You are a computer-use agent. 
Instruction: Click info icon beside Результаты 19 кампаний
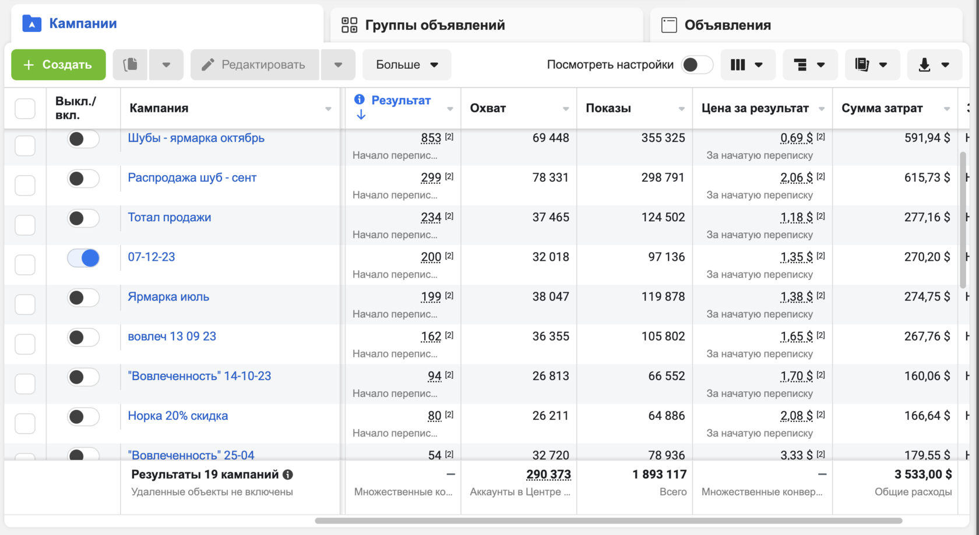pyautogui.click(x=288, y=475)
